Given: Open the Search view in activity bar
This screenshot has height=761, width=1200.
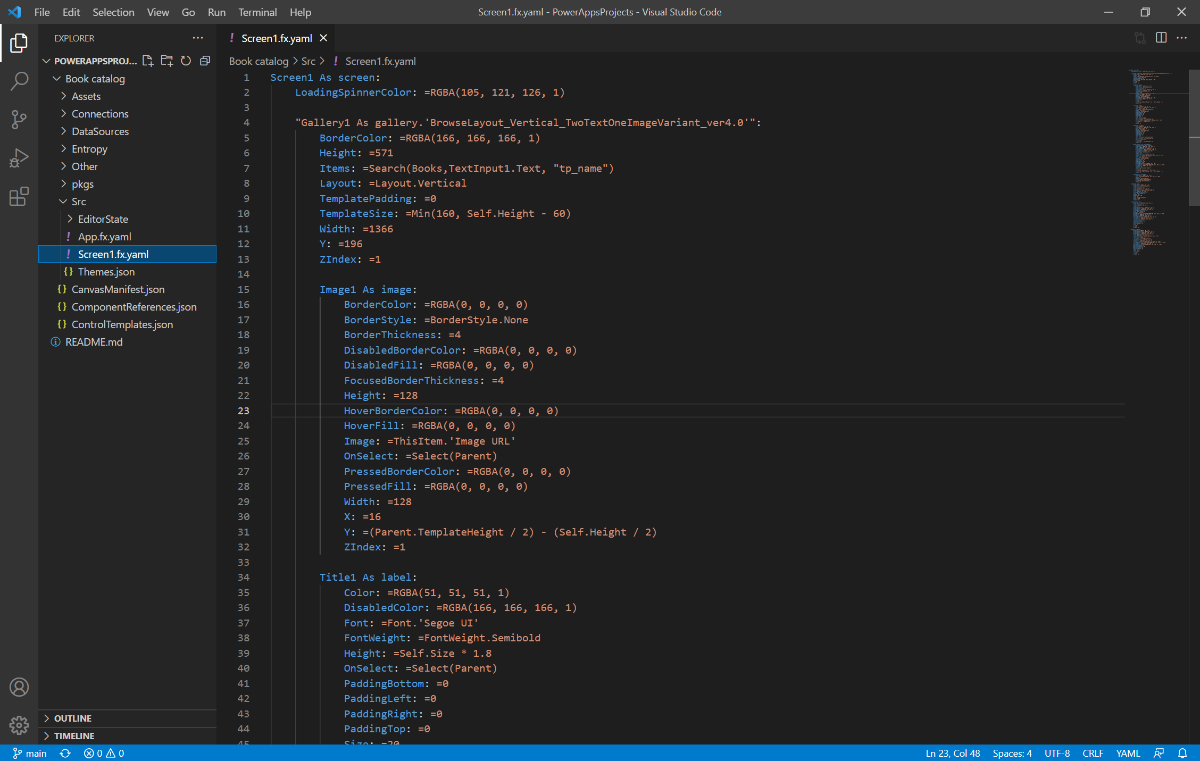Looking at the screenshot, I should pyautogui.click(x=19, y=81).
